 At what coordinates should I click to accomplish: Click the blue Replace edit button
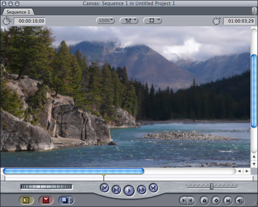[x=64, y=200]
